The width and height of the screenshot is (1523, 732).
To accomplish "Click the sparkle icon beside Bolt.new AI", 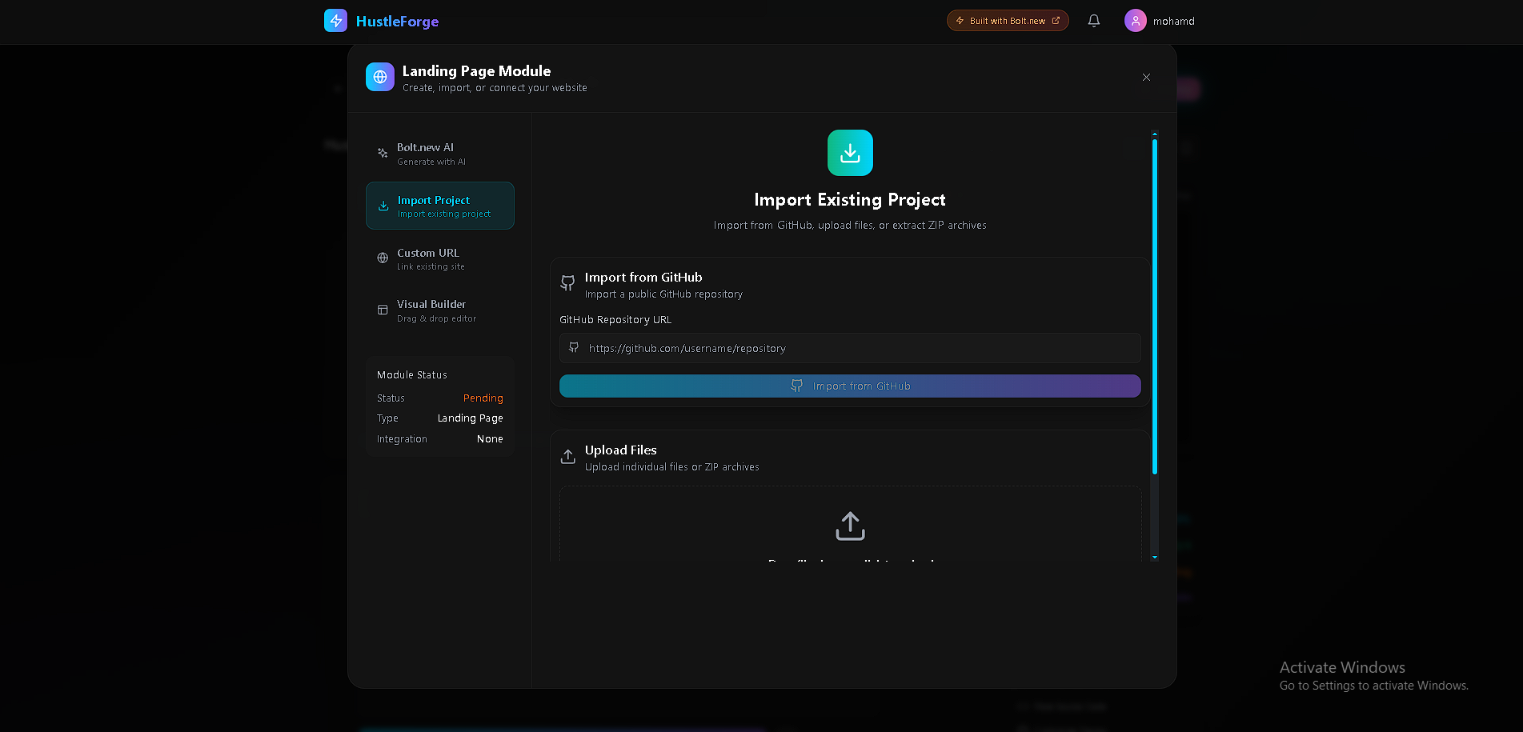I will (x=383, y=153).
